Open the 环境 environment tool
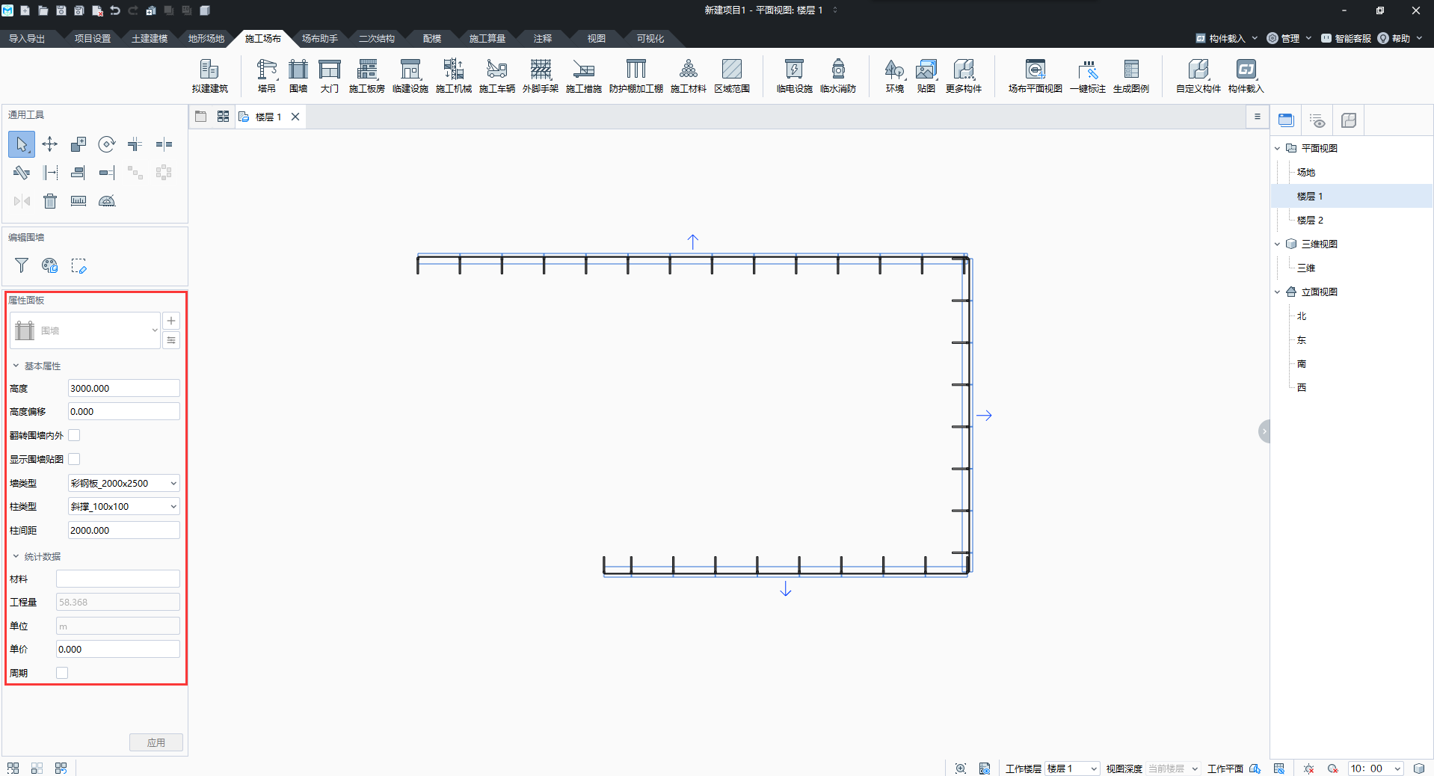The height and width of the screenshot is (776, 1434). pos(894,76)
